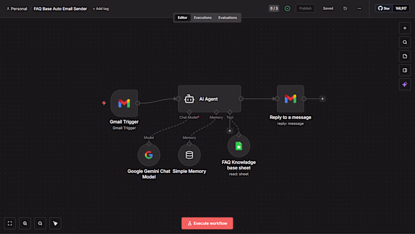Click the 'read: sheet' subtitle text
Viewport: 415px width, 234px height.
239,174
